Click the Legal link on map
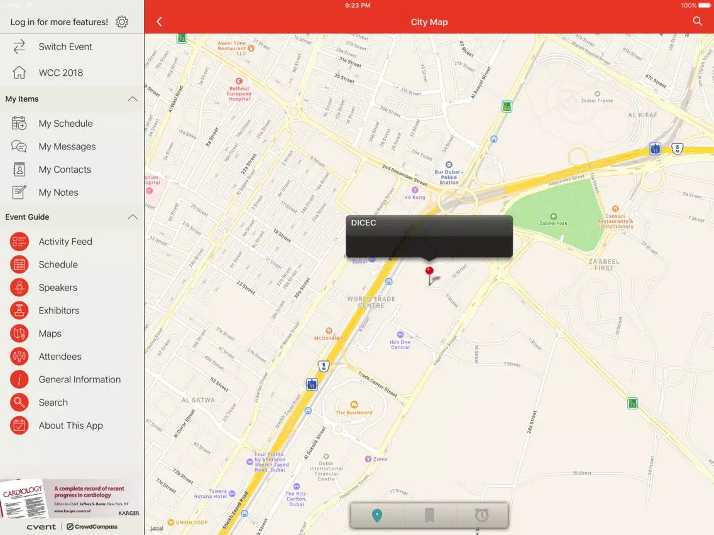This screenshot has height=535, width=714. (x=157, y=527)
